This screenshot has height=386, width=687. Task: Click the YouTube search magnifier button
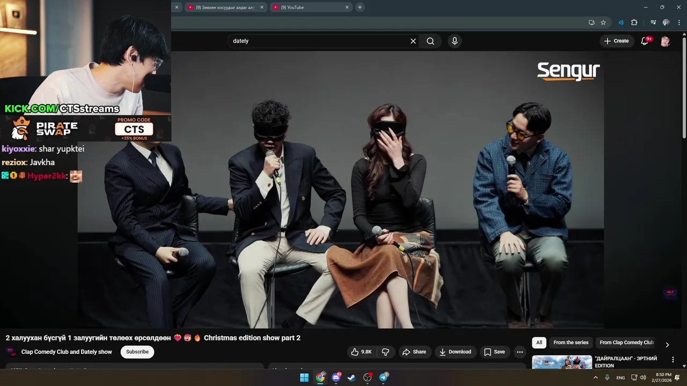coord(430,41)
